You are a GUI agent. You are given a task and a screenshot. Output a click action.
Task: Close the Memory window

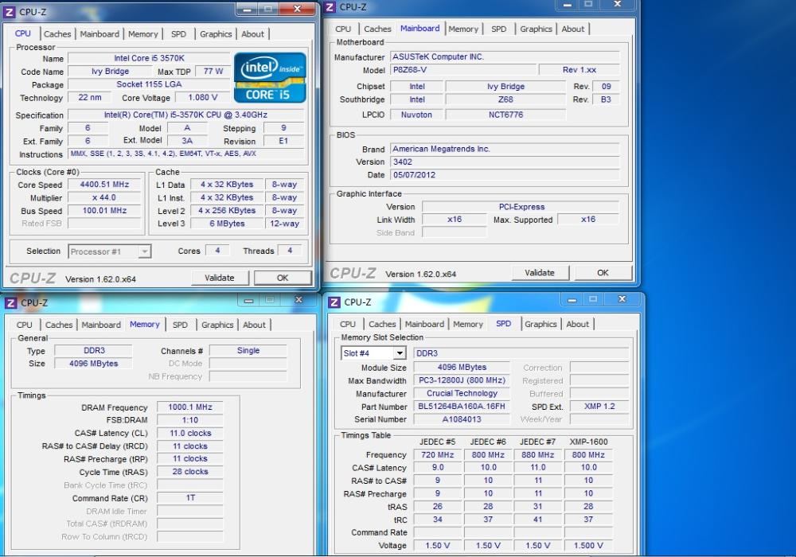coord(298,300)
